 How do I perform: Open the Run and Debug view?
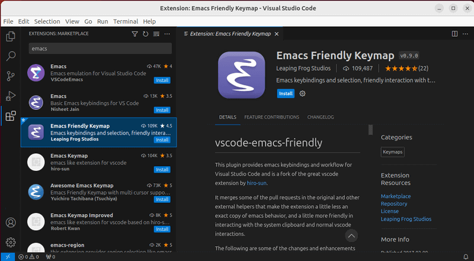coord(11,96)
